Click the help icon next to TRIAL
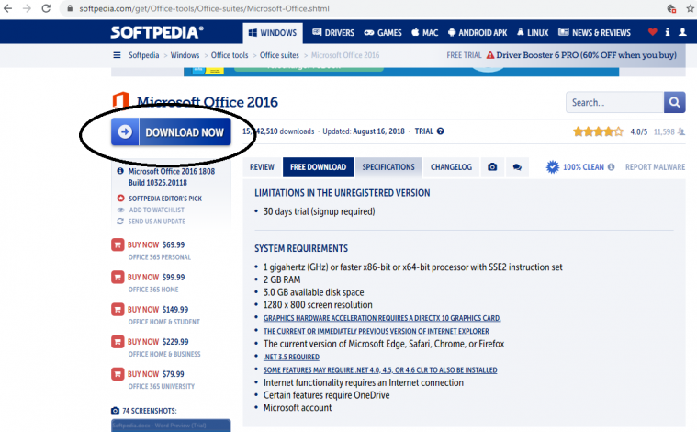 pos(440,131)
